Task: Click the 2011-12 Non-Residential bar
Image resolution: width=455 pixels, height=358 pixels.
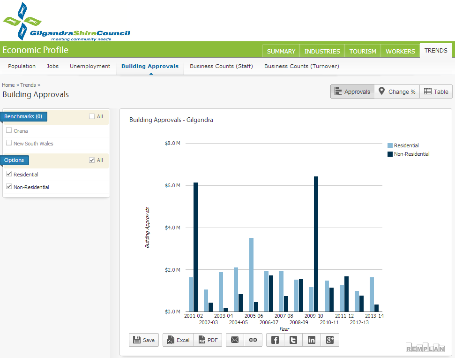Action: [346, 294]
